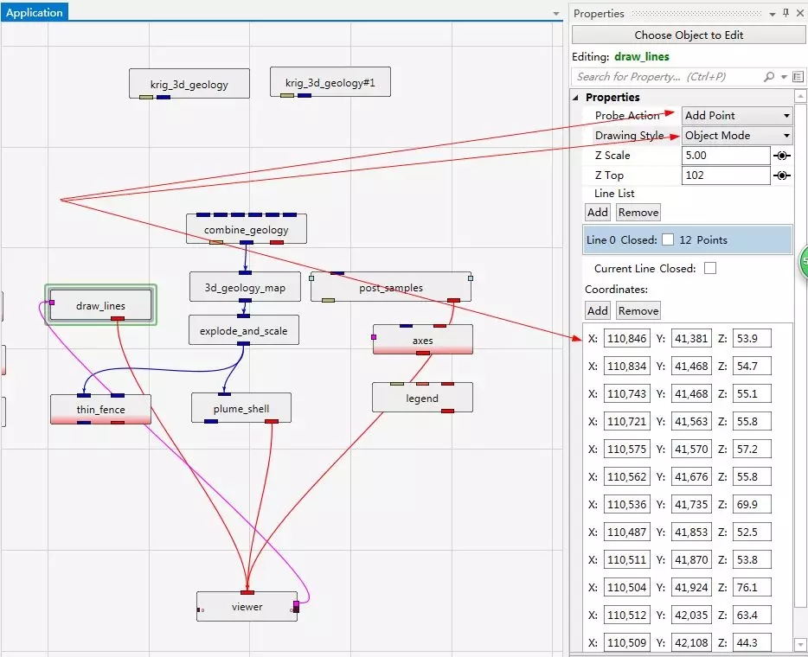
Task: Click the magenta port on axes module
Action: (374, 337)
